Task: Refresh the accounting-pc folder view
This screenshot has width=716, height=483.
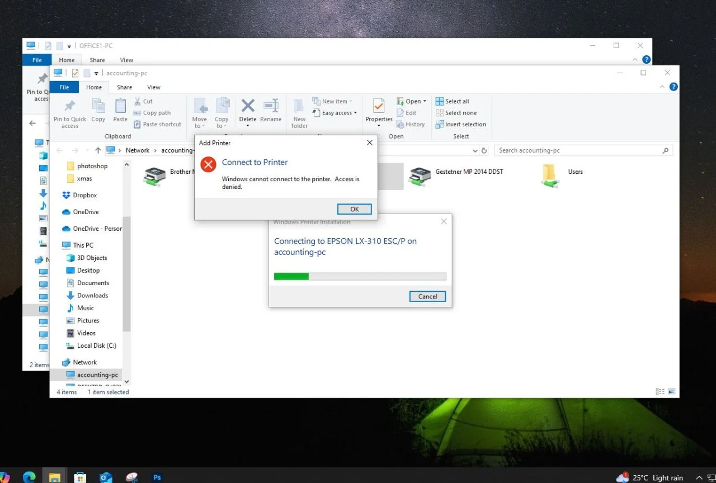Action: click(x=484, y=150)
